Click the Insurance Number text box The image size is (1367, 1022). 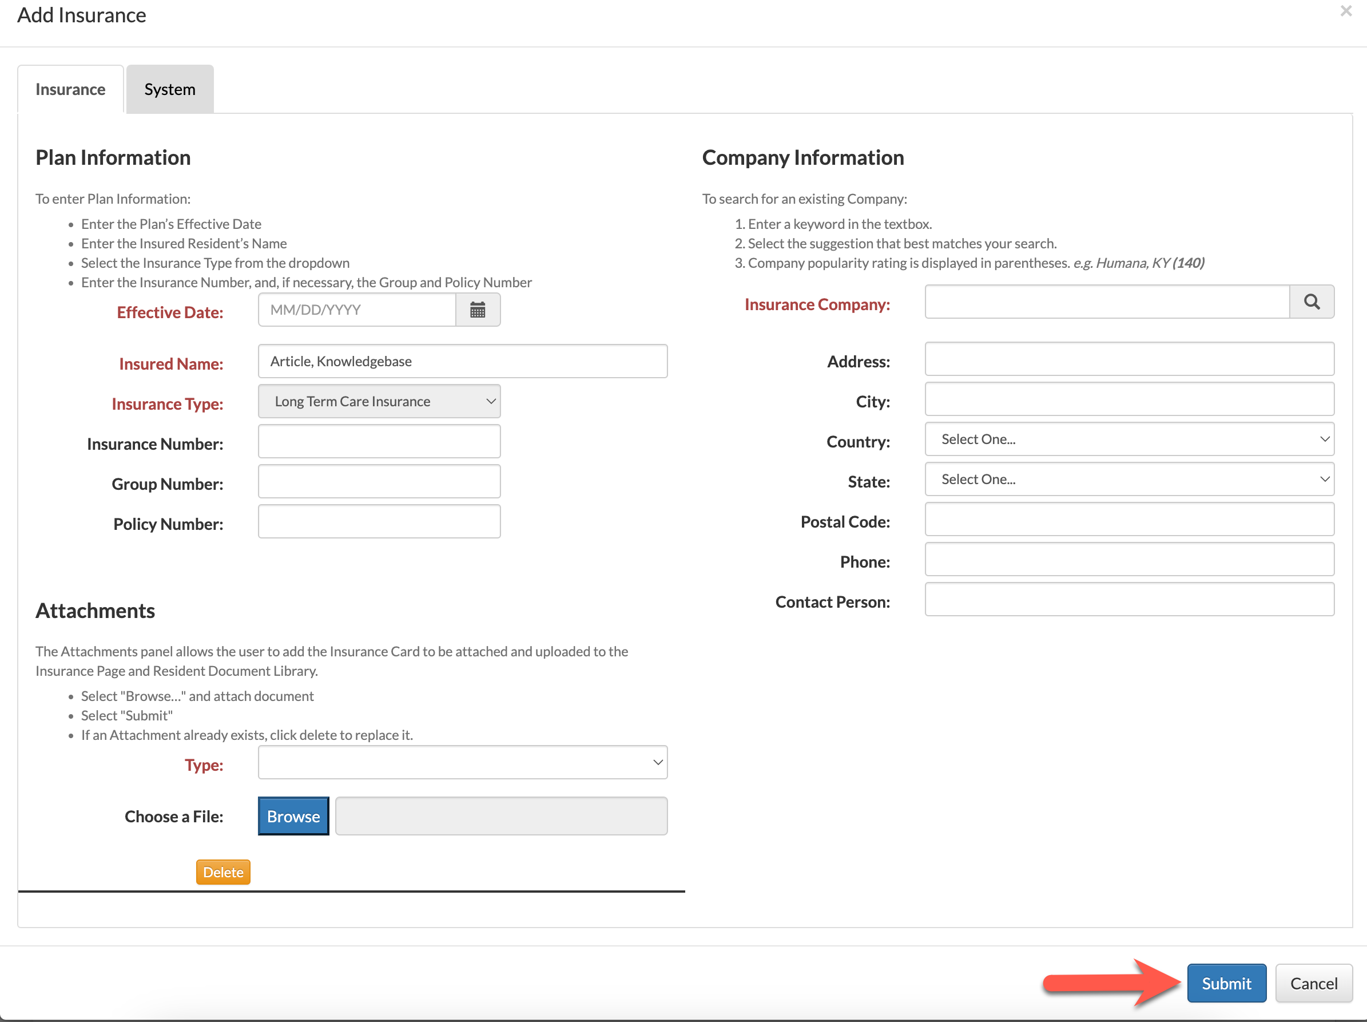click(x=379, y=441)
